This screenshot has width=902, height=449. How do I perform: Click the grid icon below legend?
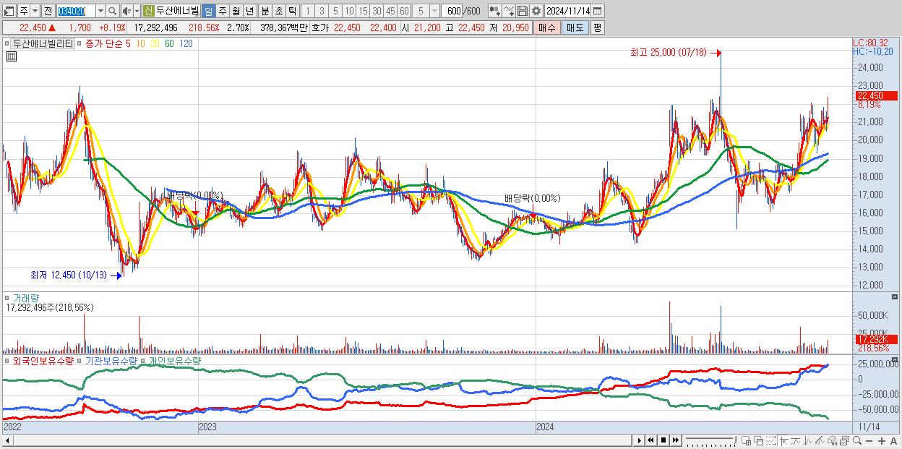tap(11, 56)
